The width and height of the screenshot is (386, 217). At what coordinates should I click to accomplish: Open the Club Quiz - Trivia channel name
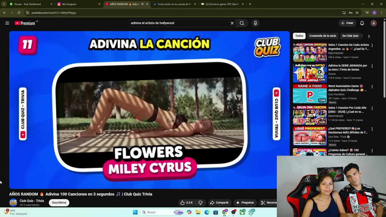point(32,201)
